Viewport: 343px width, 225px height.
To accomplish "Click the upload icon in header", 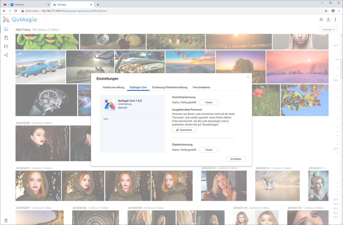I will [x=328, y=19].
